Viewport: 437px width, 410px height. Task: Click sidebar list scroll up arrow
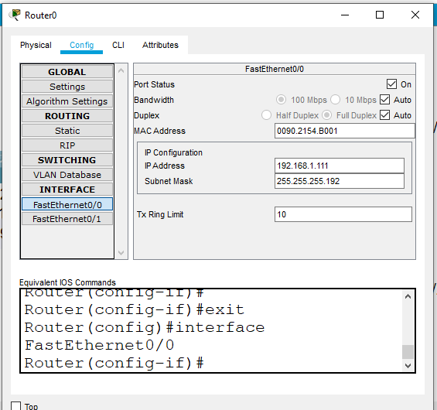(121, 71)
